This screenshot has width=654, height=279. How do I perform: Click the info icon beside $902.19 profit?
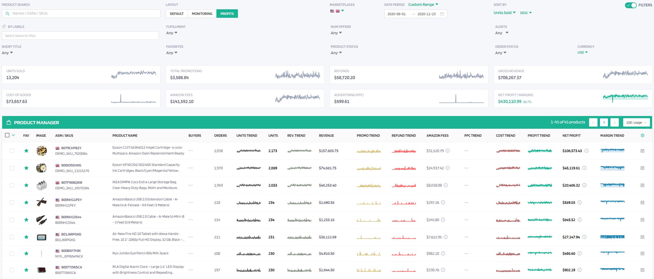(x=580, y=270)
